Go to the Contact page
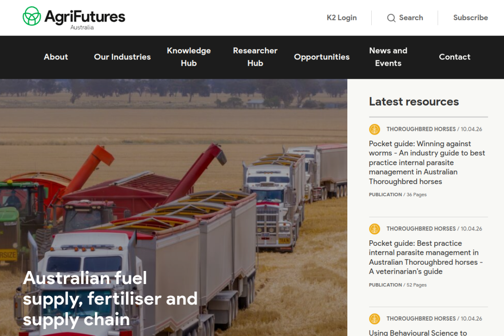The image size is (504, 336). point(455,57)
